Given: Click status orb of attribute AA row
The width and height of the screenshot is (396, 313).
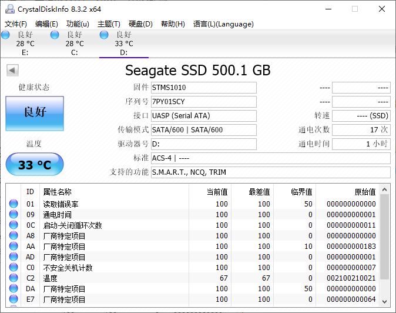Looking at the screenshot, I should pos(14,246).
